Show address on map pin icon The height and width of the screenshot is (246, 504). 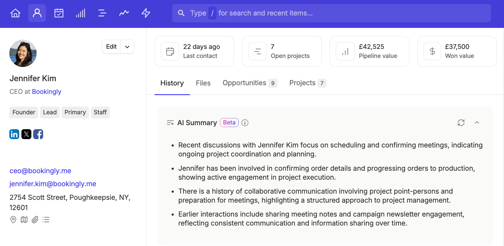click(13, 220)
